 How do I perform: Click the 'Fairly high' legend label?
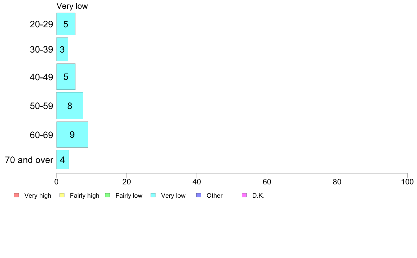click(x=85, y=196)
